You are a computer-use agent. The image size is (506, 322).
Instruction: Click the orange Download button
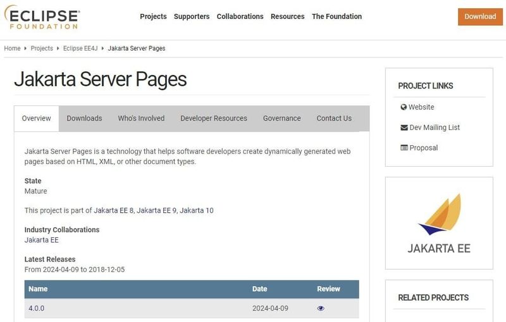(480, 17)
